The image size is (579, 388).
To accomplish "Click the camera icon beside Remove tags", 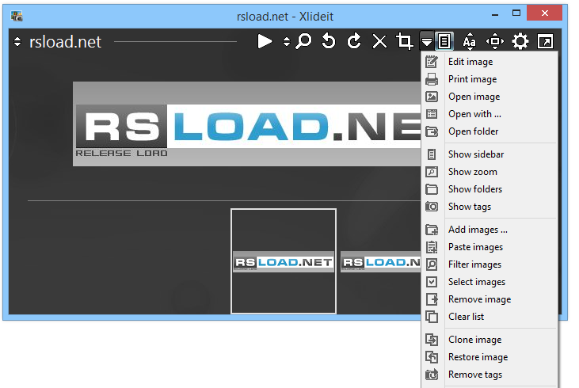I will pyautogui.click(x=432, y=375).
